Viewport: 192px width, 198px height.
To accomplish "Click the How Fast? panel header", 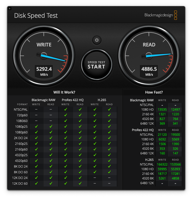I will [154, 92].
